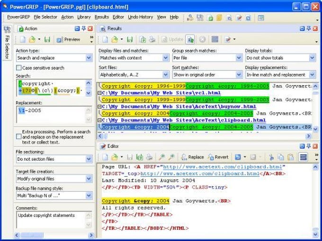
Task: Click the Editor toolbar New file icon
Action: click(x=105, y=157)
